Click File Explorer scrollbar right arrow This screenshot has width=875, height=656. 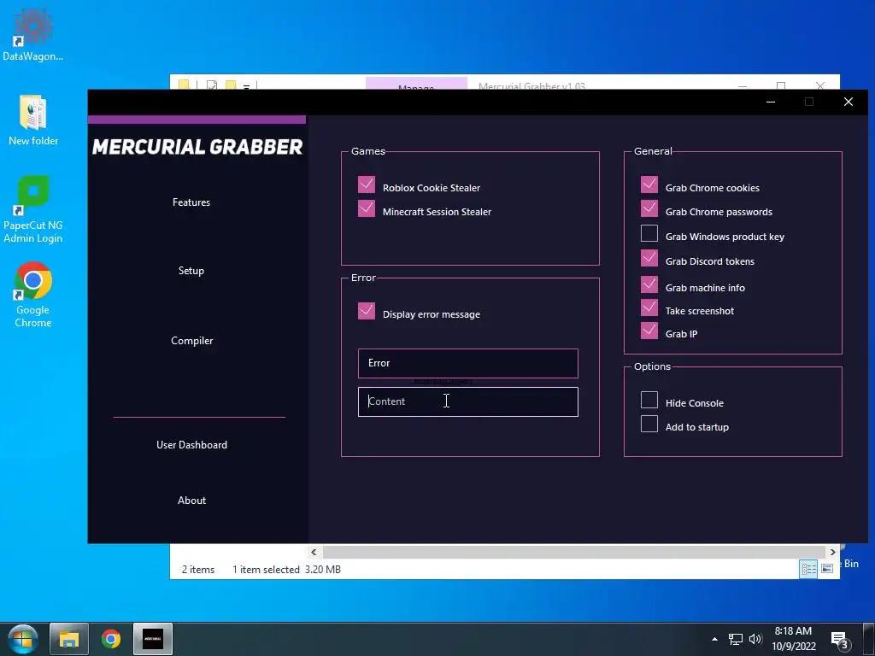[832, 553]
